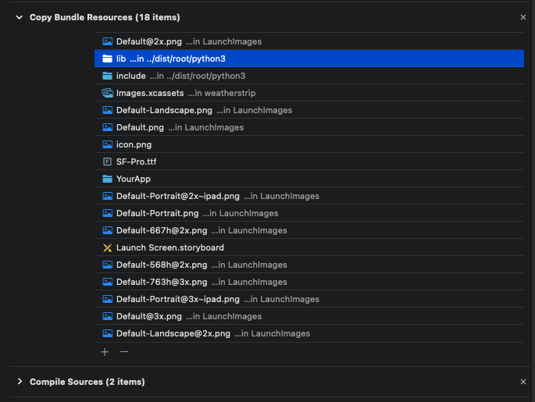Click the Default@3x.png image icon
This screenshot has height=402, width=535.
tap(107, 316)
